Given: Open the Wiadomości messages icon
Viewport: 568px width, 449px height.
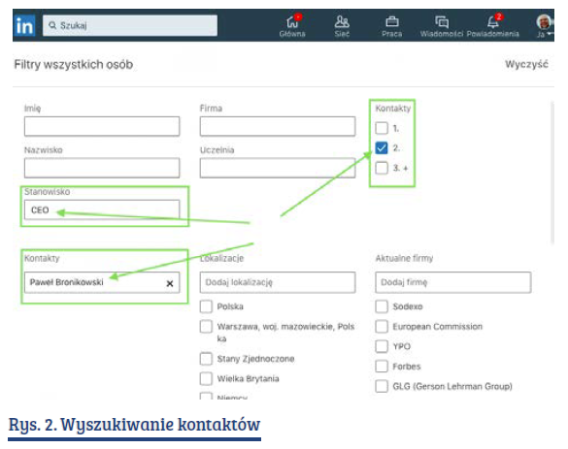Looking at the screenshot, I should click(442, 22).
